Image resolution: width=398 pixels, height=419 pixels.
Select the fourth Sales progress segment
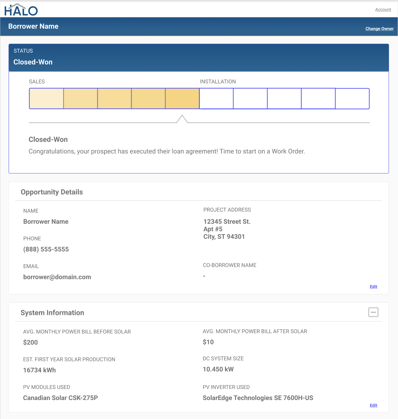(x=148, y=99)
